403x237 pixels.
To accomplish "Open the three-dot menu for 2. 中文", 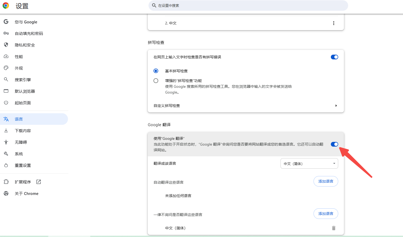I will (334, 23).
